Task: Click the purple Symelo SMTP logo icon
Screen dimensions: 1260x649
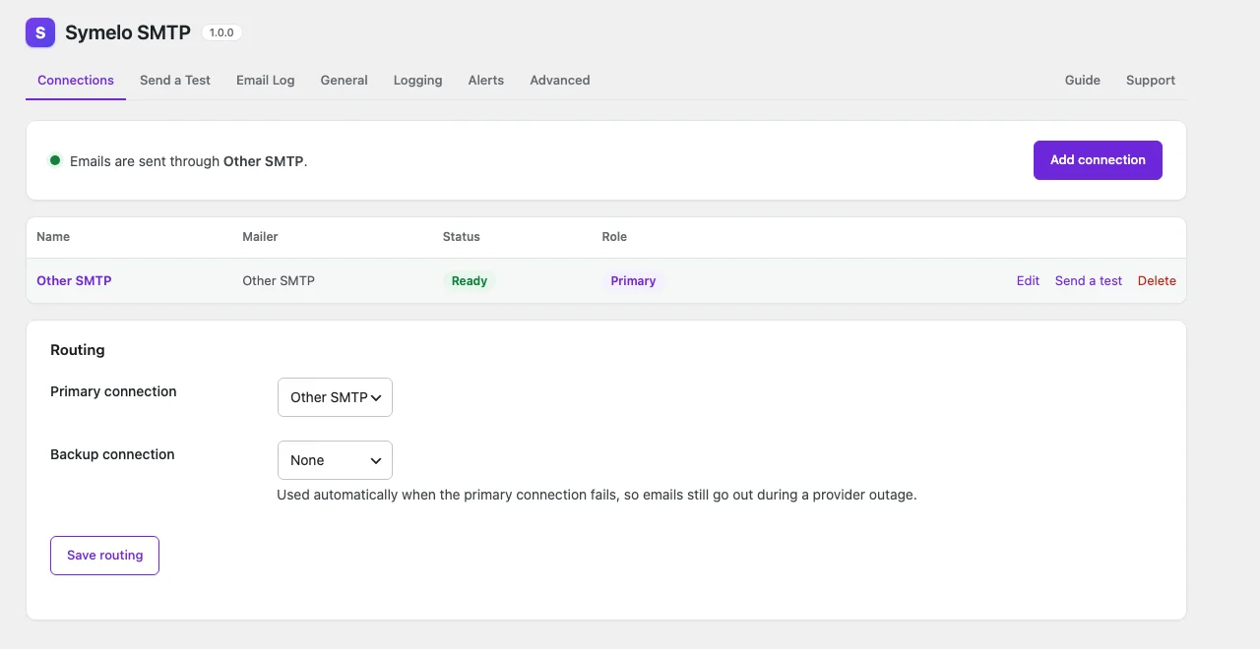Action: tap(40, 32)
